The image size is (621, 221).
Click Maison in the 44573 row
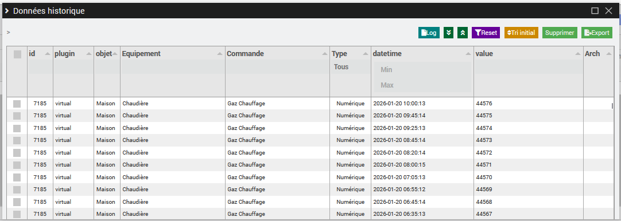coord(106,140)
